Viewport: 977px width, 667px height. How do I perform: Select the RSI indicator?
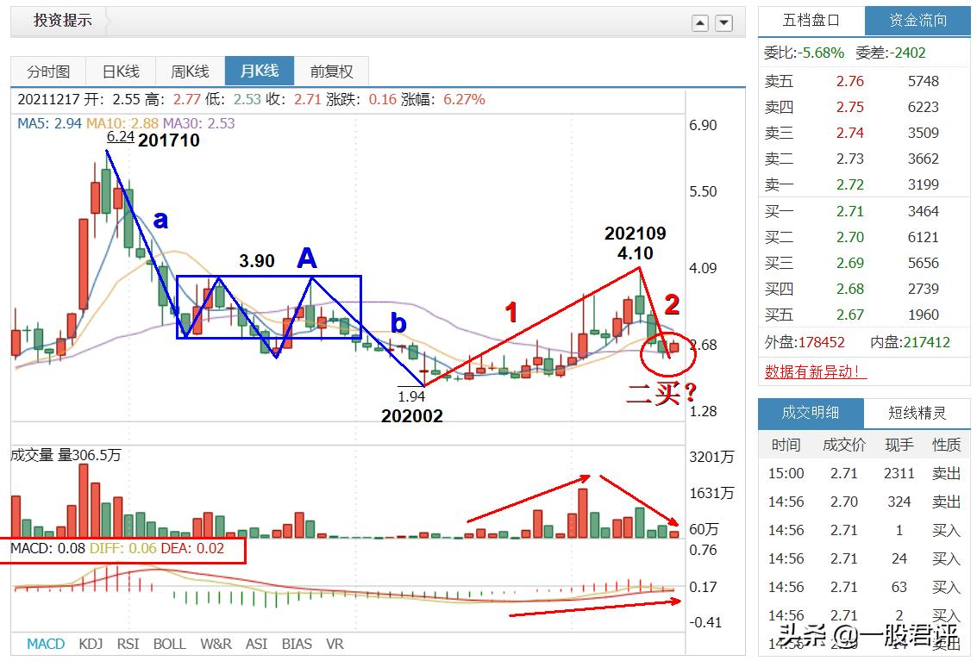click(x=128, y=644)
